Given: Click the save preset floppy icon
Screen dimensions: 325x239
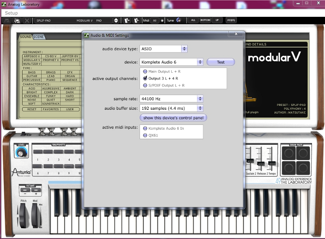Looking at the screenshot, I should click(7, 20).
